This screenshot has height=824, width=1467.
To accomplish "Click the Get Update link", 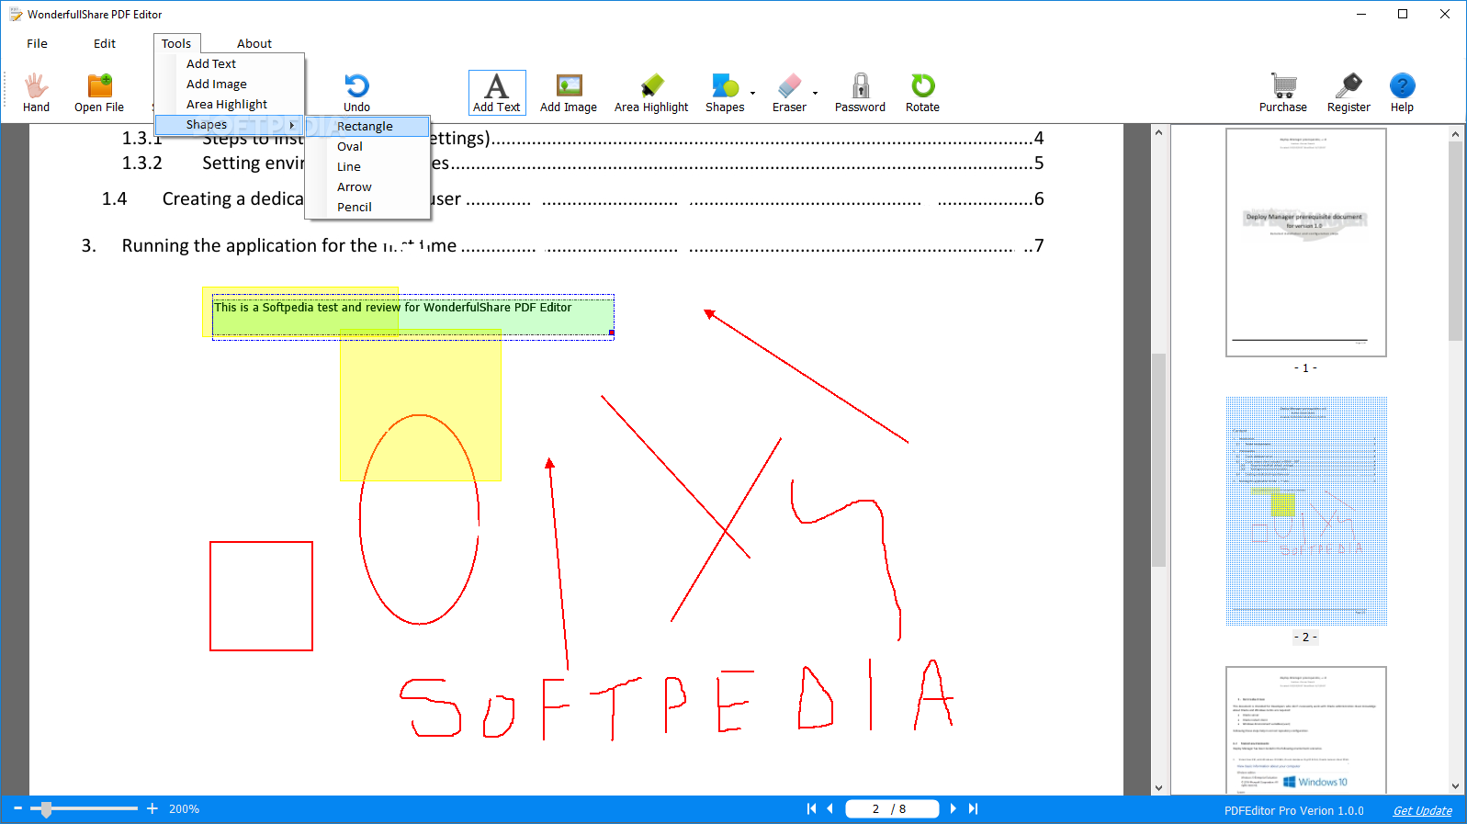I will [x=1422, y=810].
